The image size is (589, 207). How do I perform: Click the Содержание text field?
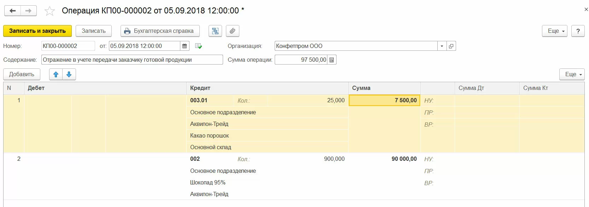click(132, 60)
